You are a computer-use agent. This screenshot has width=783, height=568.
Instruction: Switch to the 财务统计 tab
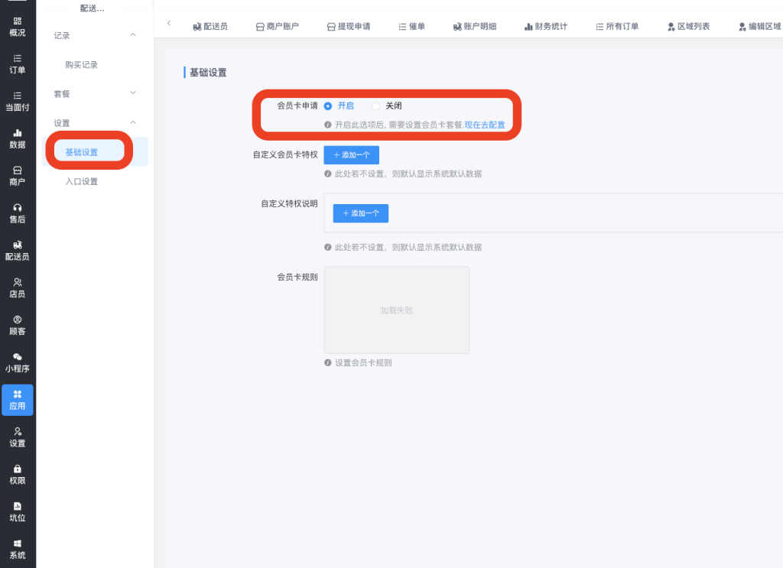(546, 27)
